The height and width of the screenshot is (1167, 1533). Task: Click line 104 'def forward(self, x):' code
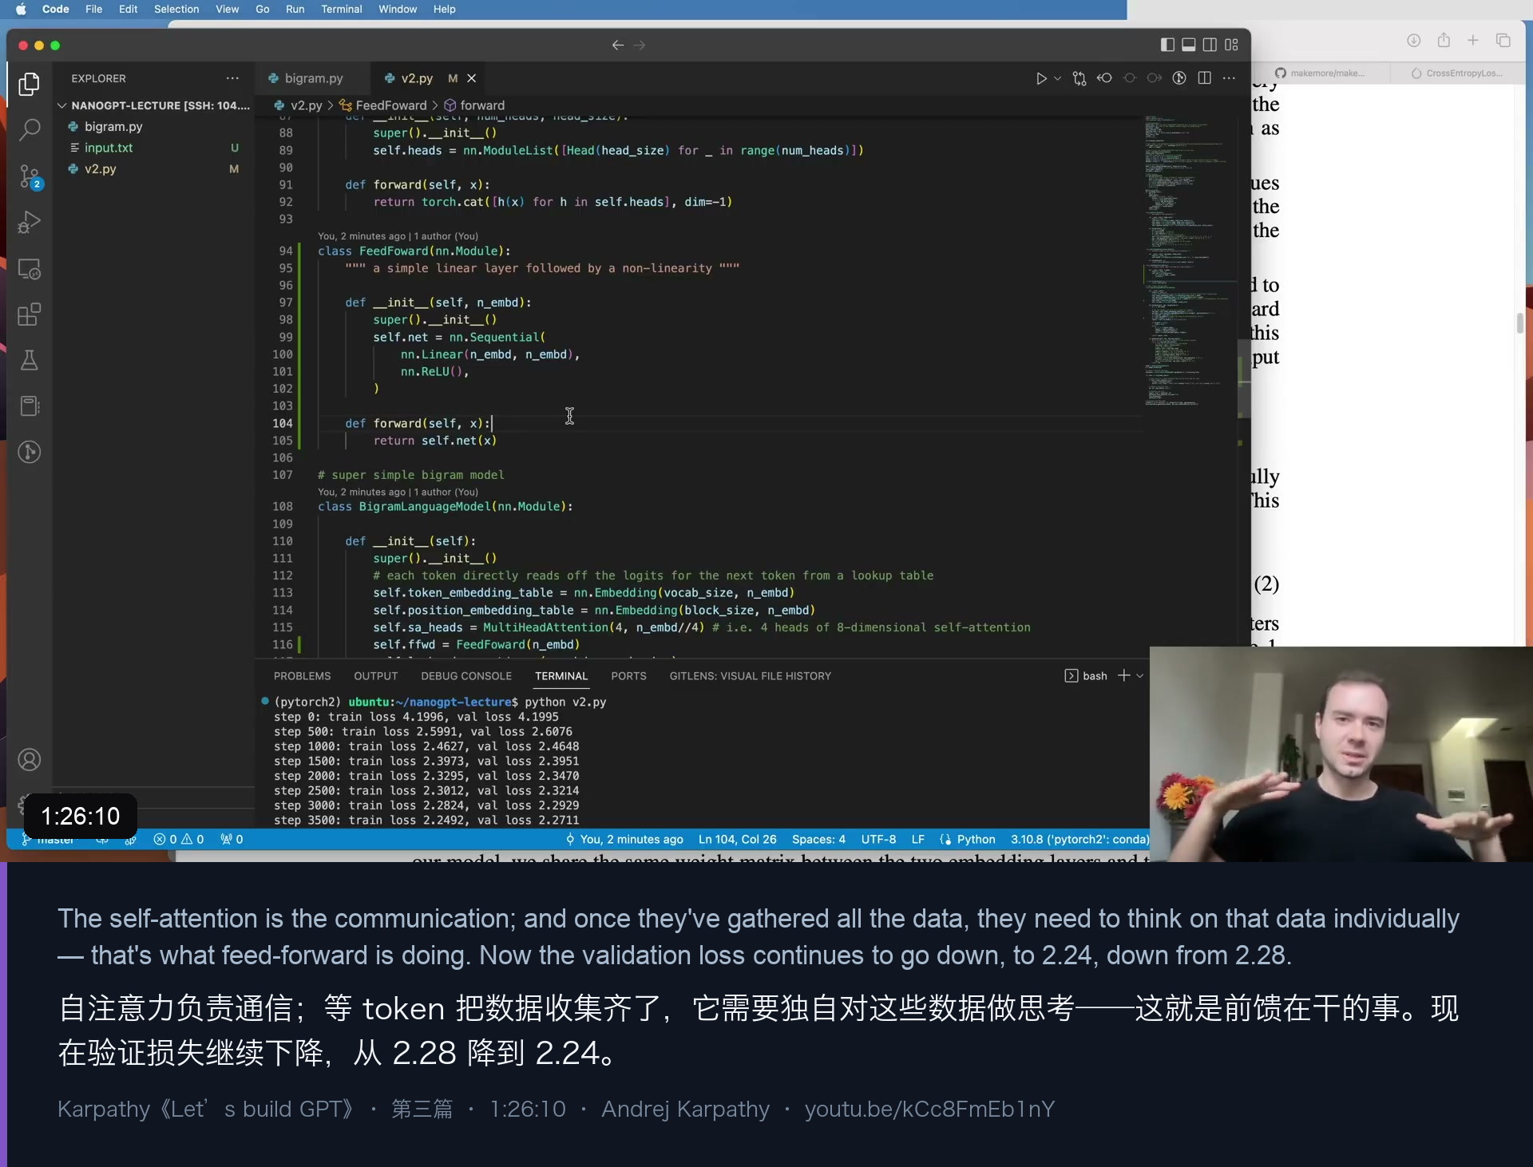pyautogui.click(x=418, y=423)
